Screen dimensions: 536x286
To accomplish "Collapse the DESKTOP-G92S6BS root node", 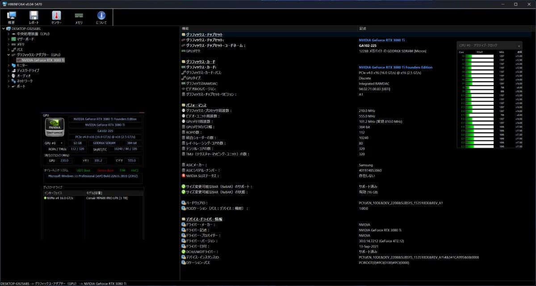I will (3, 29).
